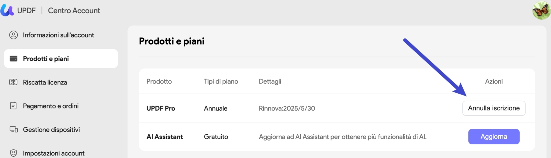Click the Rinnova:2025/5/30 renewal detail
551x158 pixels.
click(287, 108)
